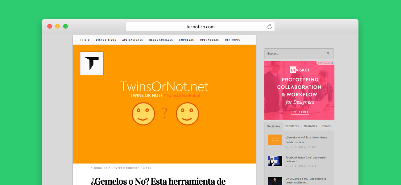Viewport: 401px width, 185px height.
Task: Select the OPERADORAS menu item
Action: tap(209, 40)
